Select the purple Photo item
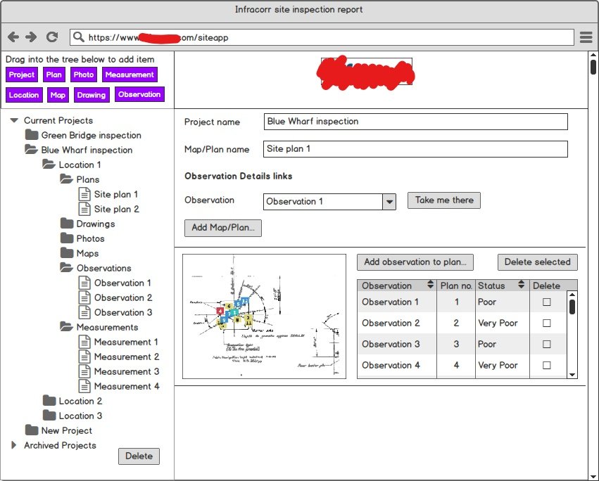The width and height of the screenshot is (599, 481). 84,75
